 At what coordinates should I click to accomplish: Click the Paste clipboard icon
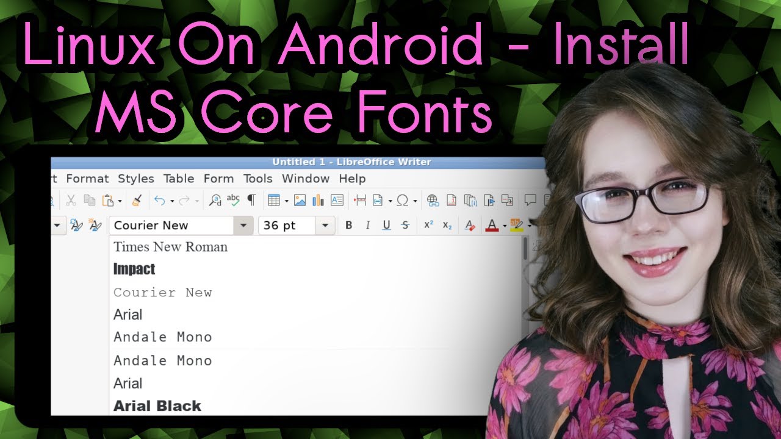point(108,200)
